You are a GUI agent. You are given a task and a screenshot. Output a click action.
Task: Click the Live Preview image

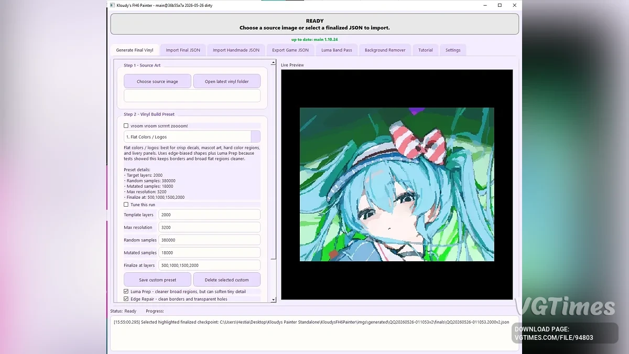[397, 185]
